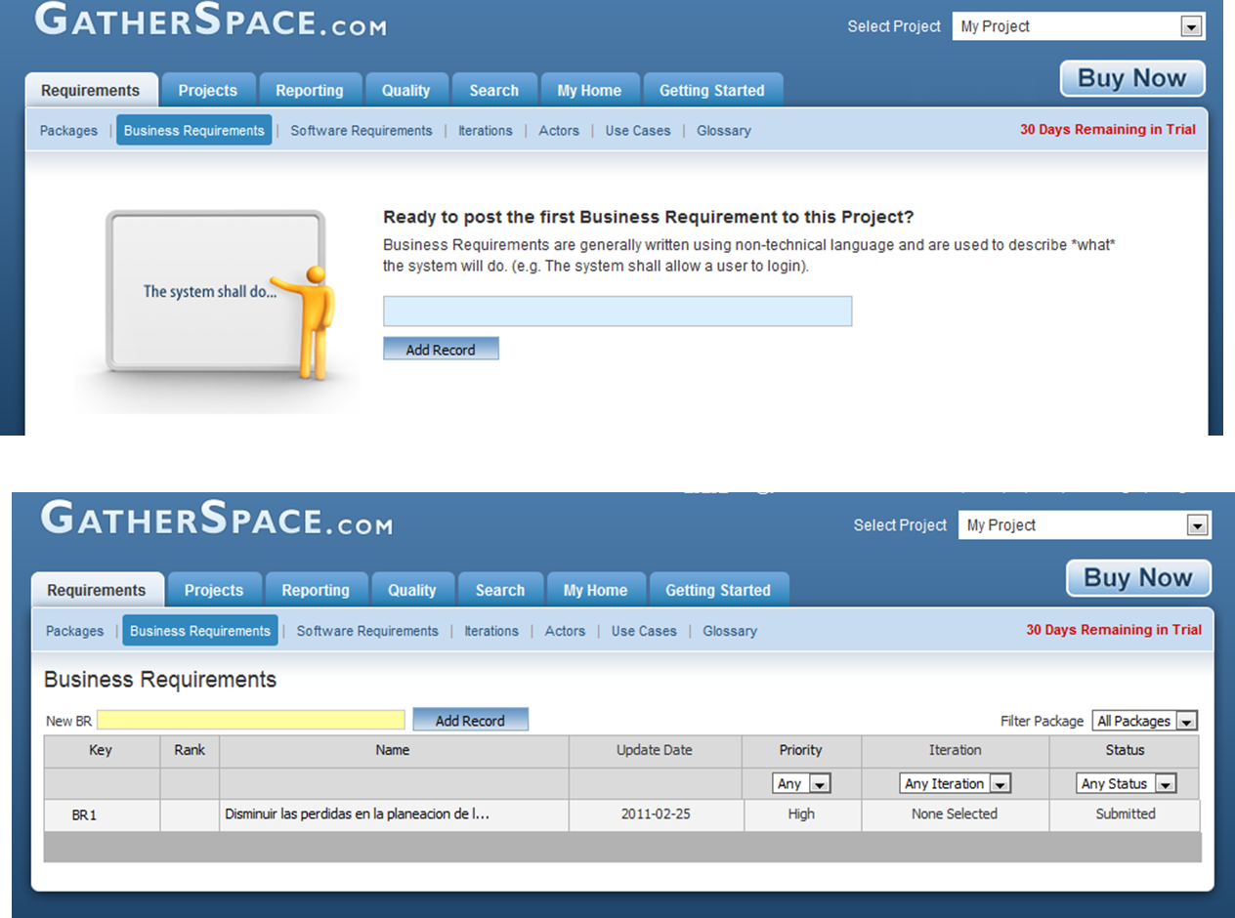Click the blue first Business Requirement text box
1235x918 pixels.
[x=617, y=311]
